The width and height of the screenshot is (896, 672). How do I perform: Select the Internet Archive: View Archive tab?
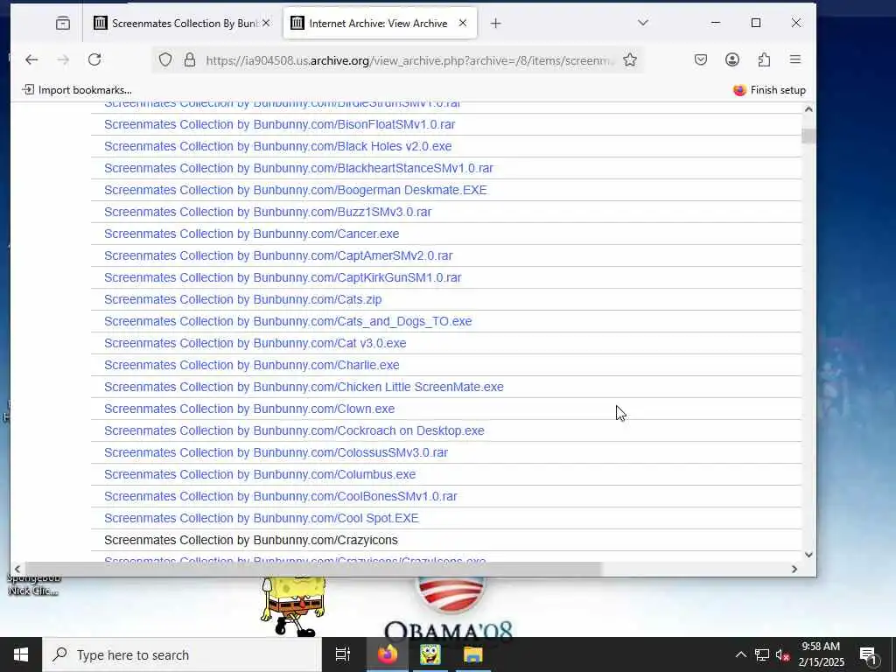380,24
